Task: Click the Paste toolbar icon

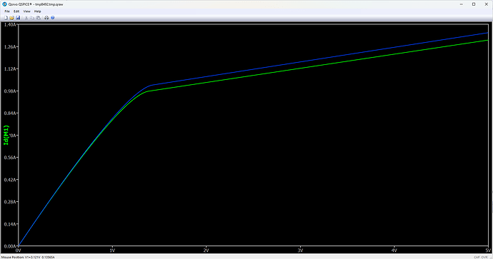Action: (x=39, y=18)
